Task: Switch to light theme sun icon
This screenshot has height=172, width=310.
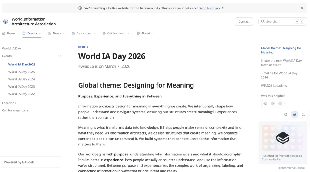Action: click(285, 114)
